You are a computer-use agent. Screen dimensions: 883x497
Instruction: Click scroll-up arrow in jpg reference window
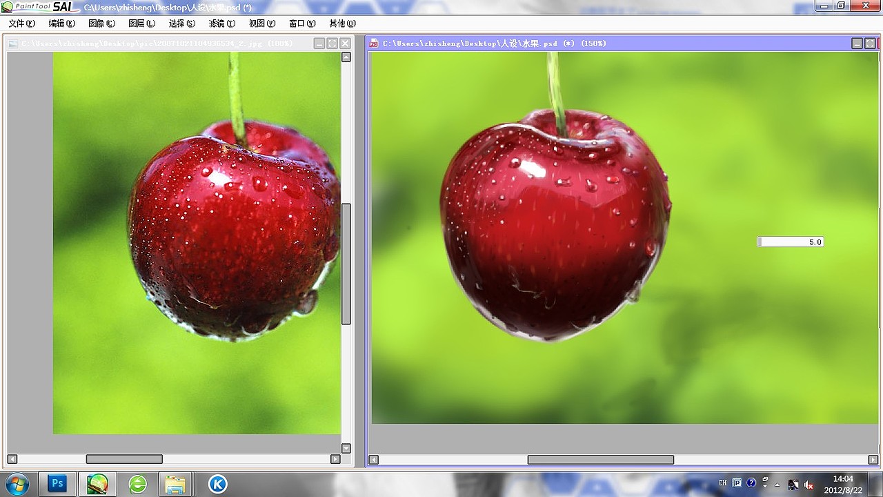[346, 57]
